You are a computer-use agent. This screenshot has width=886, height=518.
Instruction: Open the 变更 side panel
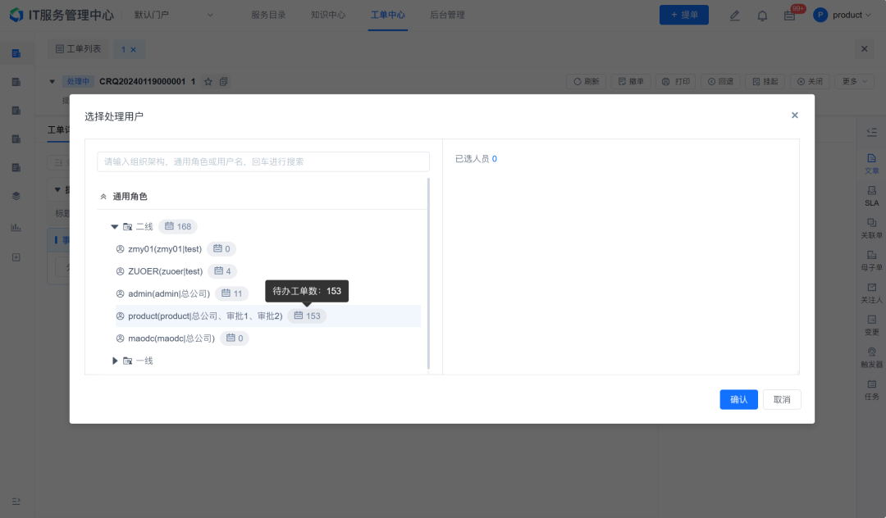point(872,325)
